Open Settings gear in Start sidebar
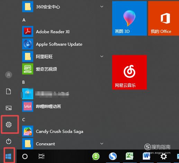179x163 pixels. (9, 125)
